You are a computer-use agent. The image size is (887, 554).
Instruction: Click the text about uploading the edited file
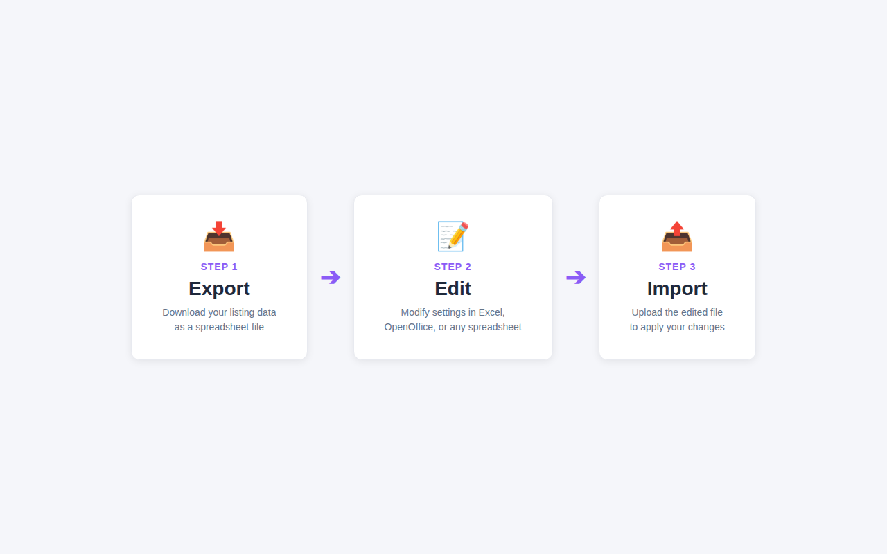point(677,319)
